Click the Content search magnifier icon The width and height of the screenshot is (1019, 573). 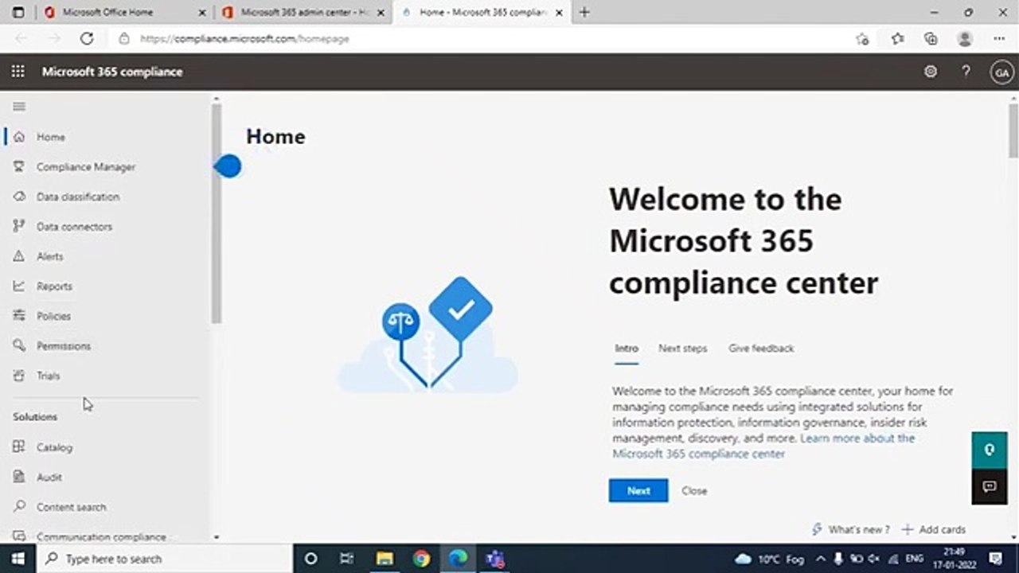[19, 507]
